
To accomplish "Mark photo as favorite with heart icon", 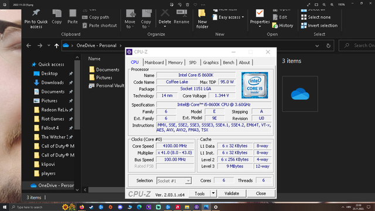I will (x=195, y=5).
